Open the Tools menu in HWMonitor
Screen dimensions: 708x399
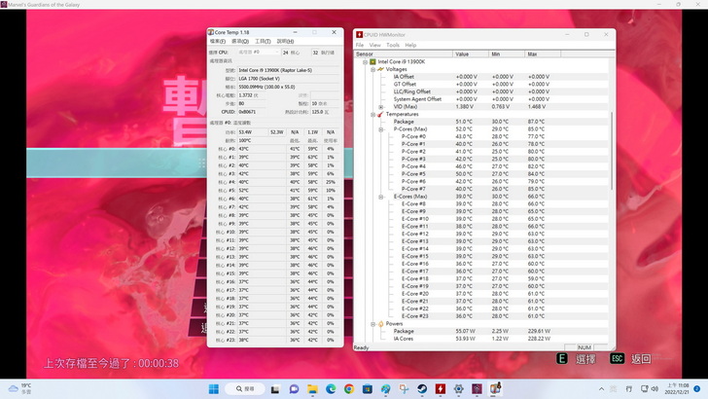(x=393, y=45)
